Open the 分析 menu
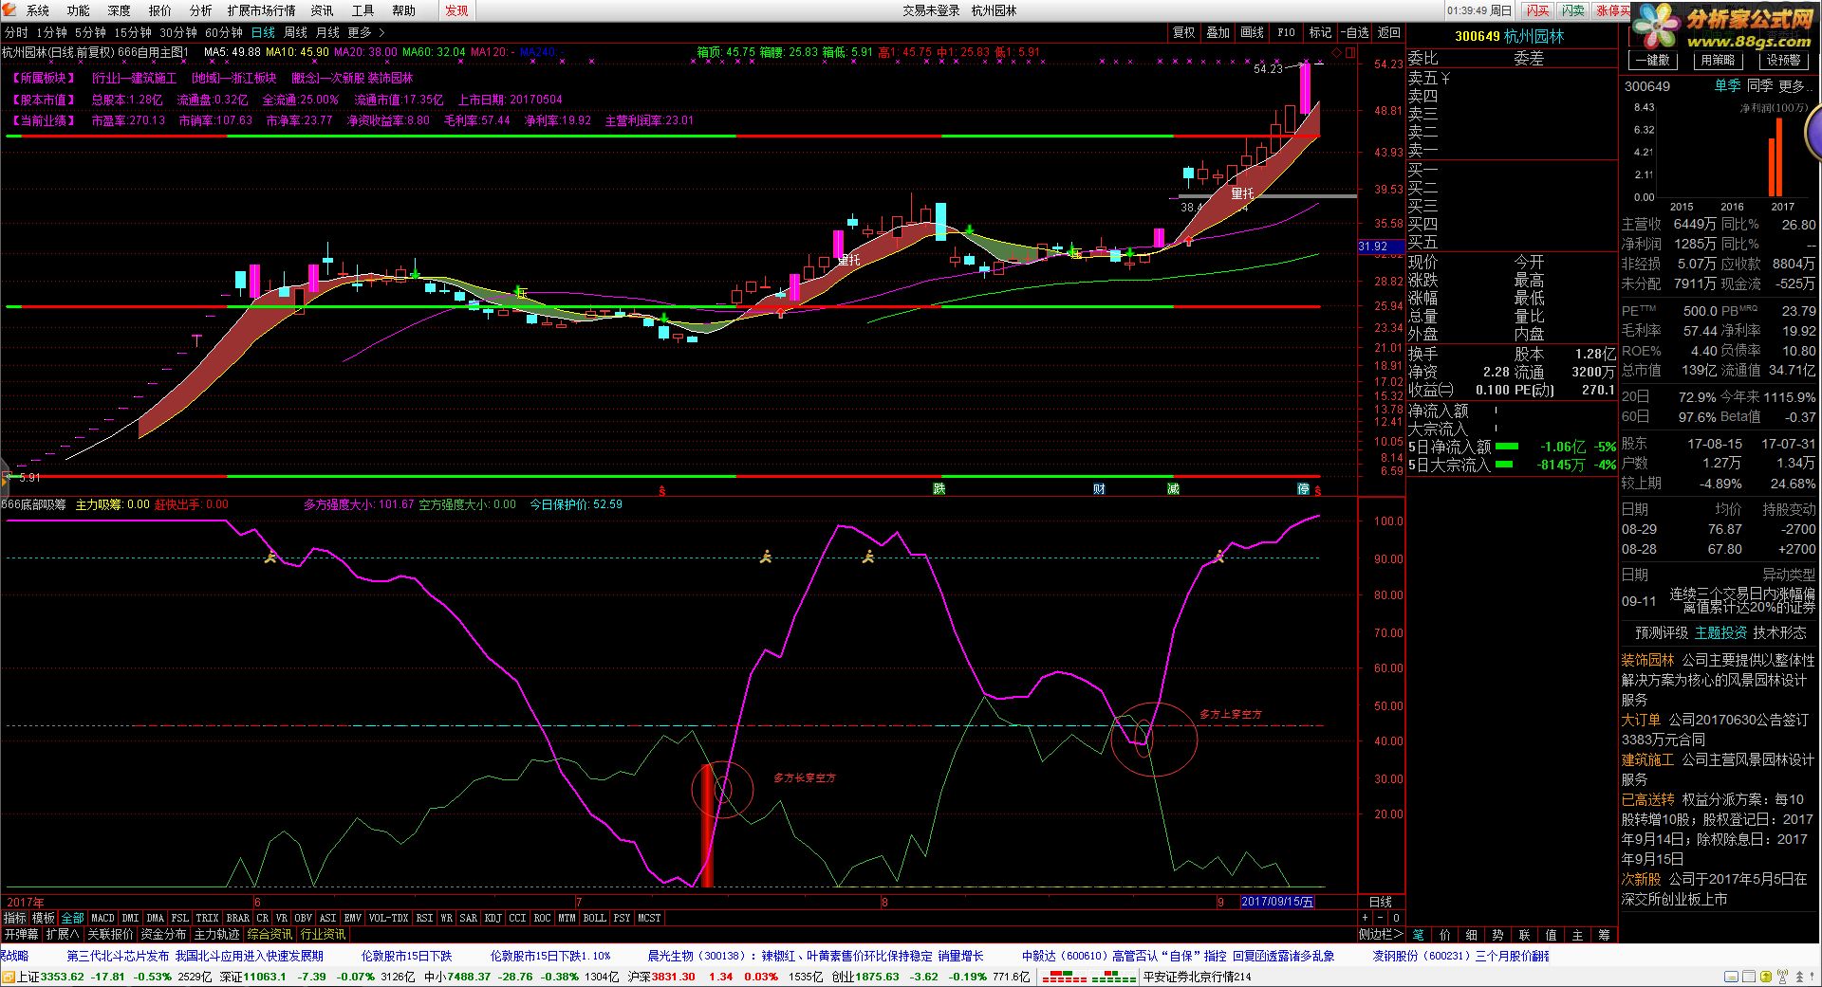Viewport: 1822px width, 987px height. click(x=200, y=10)
